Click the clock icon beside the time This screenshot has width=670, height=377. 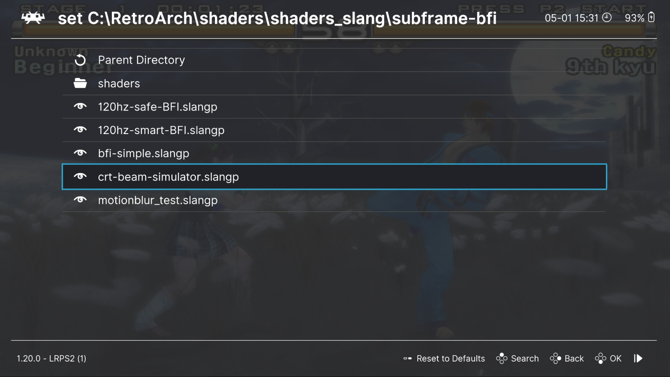pos(607,18)
